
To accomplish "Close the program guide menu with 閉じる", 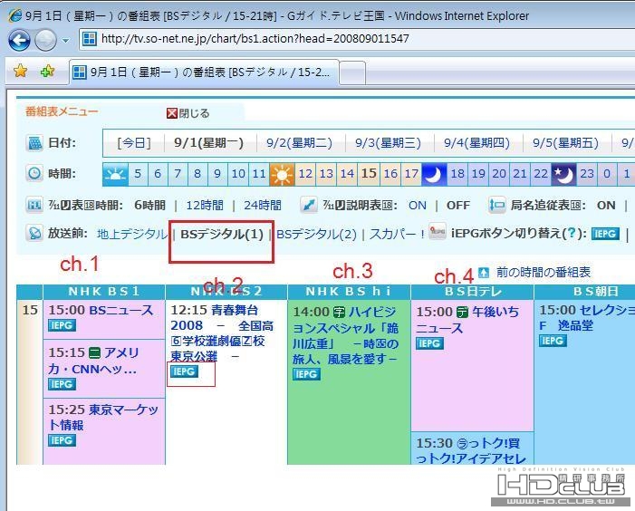I will coord(188,113).
